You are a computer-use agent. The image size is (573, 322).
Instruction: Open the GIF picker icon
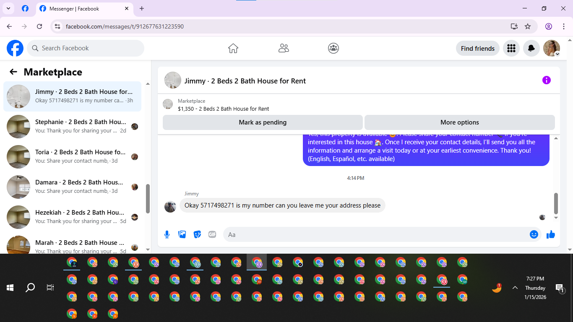tap(212, 234)
